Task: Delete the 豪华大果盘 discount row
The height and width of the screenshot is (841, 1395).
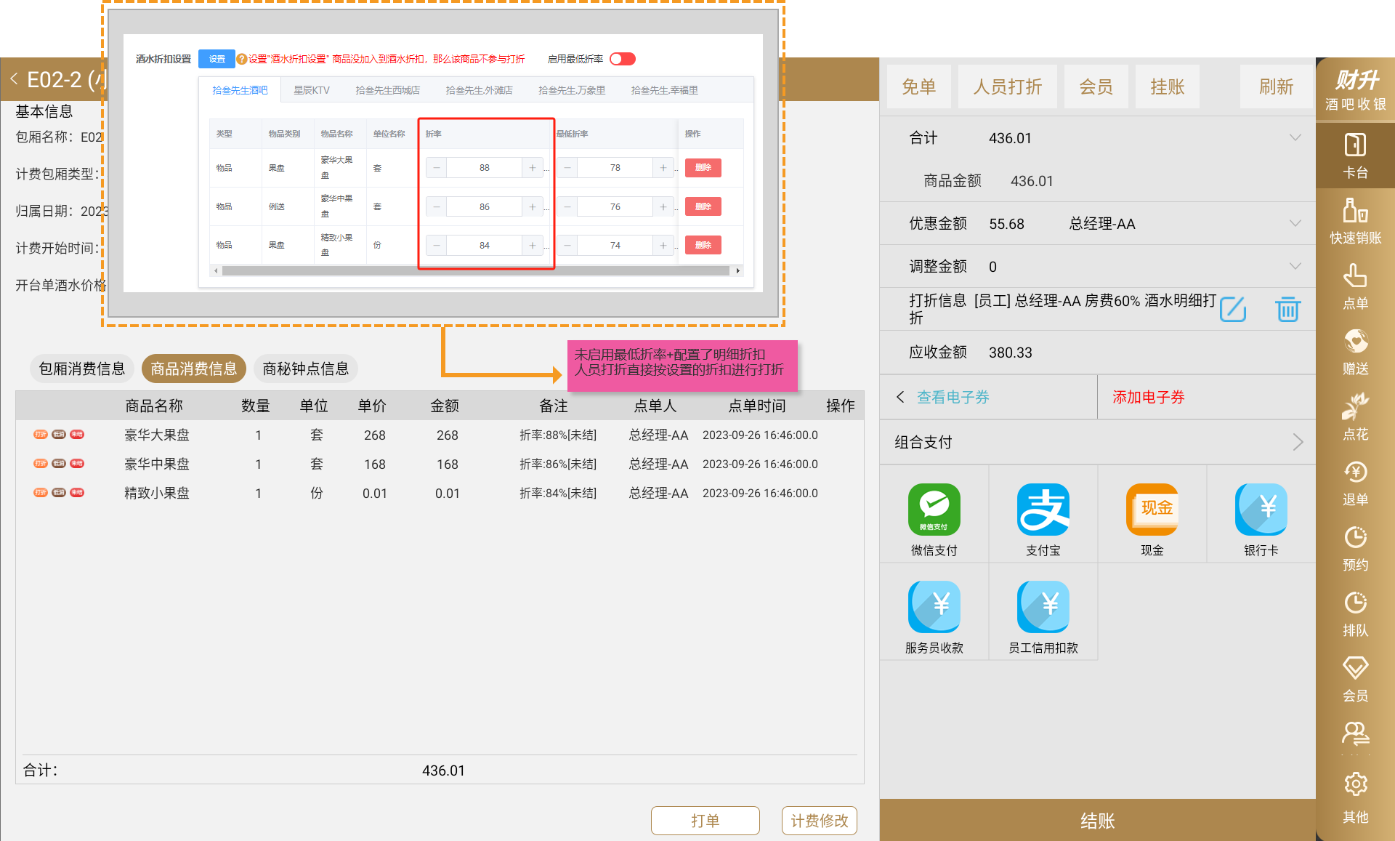Action: 703,168
